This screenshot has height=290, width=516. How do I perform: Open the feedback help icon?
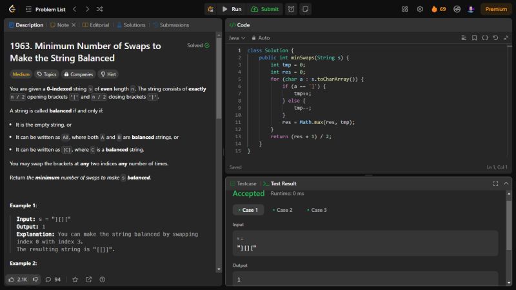click(x=103, y=280)
